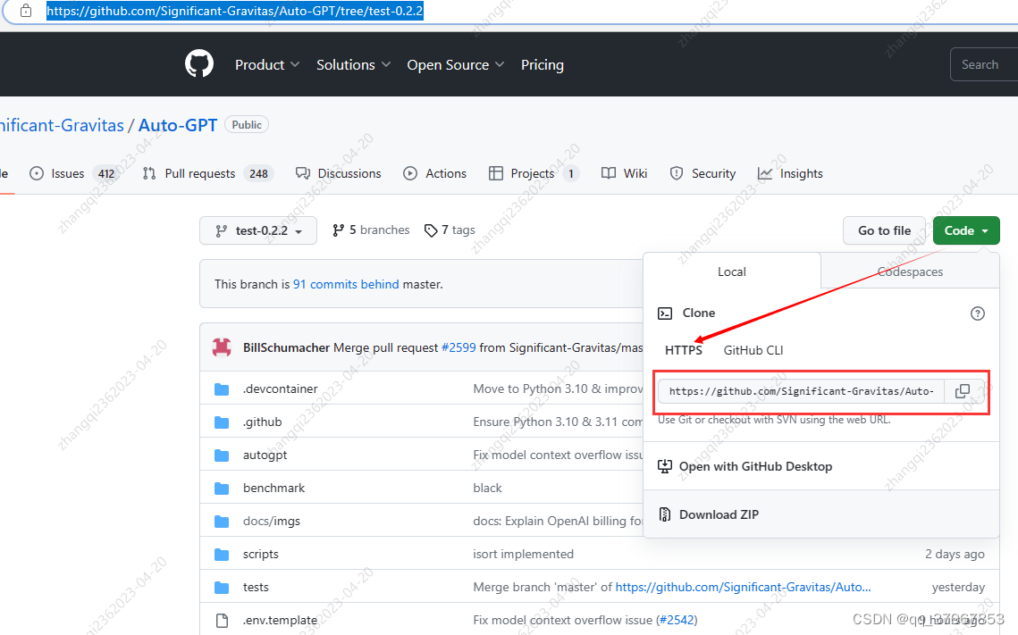
Task: Open the Projects tab
Action: point(534,173)
